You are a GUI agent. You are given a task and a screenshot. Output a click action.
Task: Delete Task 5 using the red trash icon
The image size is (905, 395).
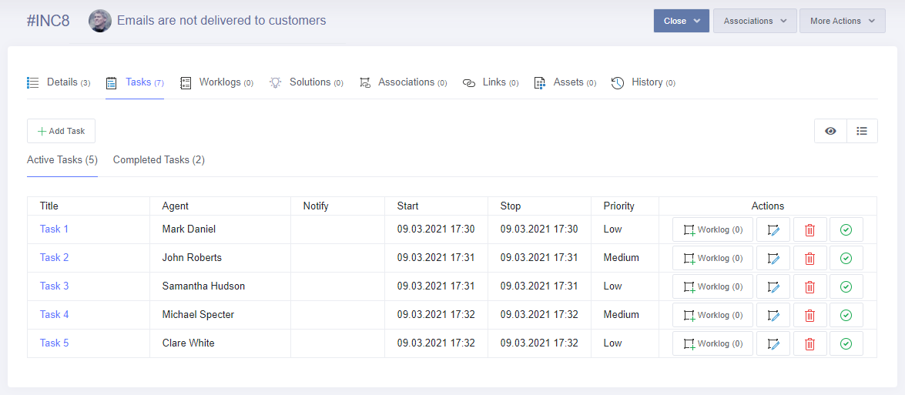coord(809,343)
